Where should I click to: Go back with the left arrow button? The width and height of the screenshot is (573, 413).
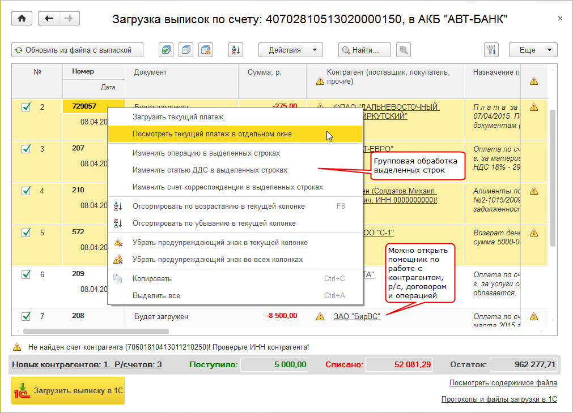click(x=49, y=19)
